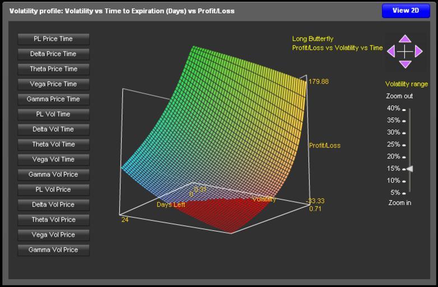The image size is (438, 287).
Task: Open the Theta Vol Time chart
Action: pyautogui.click(x=53, y=145)
